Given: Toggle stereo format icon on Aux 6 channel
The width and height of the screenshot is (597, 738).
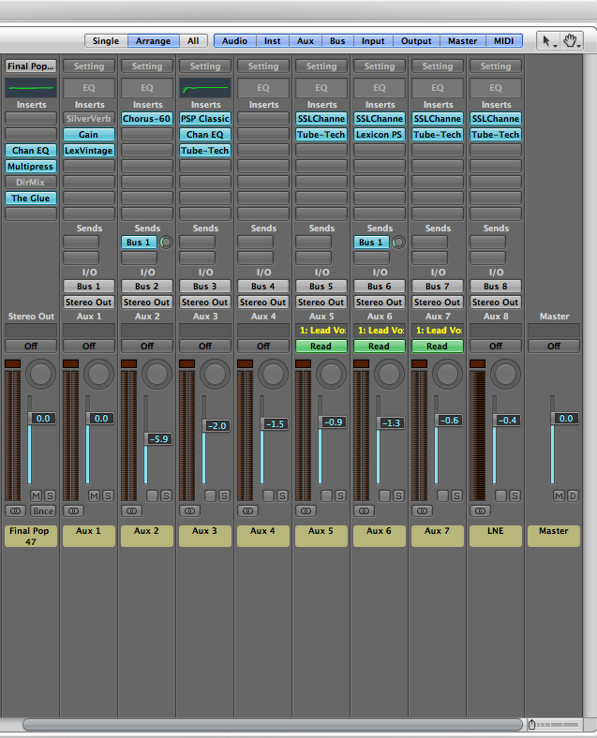Looking at the screenshot, I should (364, 510).
